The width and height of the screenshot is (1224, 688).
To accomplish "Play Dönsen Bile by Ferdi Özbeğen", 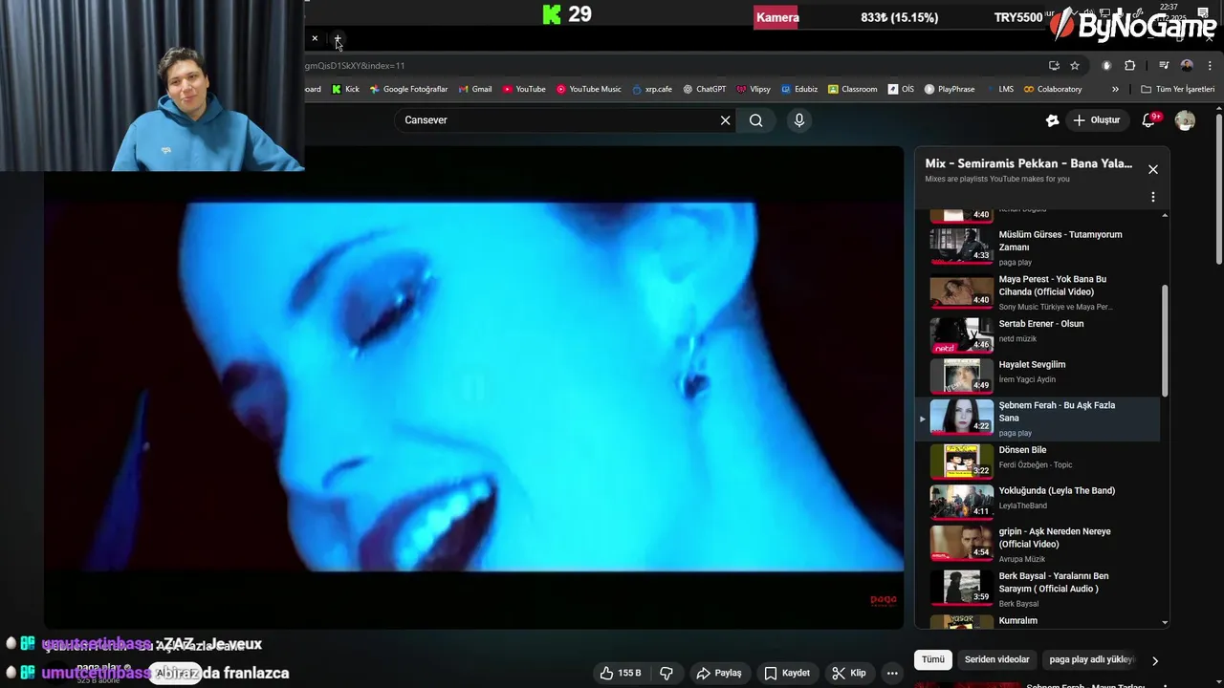I will [x=1038, y=460].
